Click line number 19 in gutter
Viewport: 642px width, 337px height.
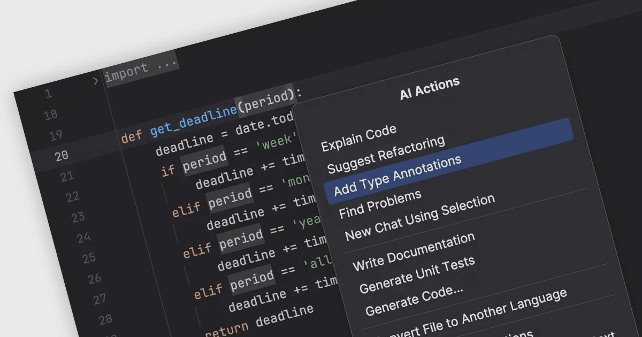[56, 136]
